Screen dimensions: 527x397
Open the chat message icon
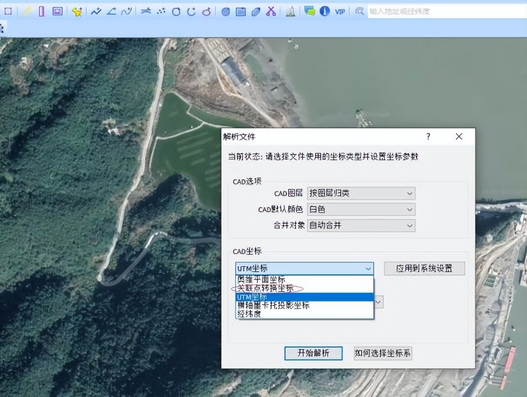(x=309, y=11)
